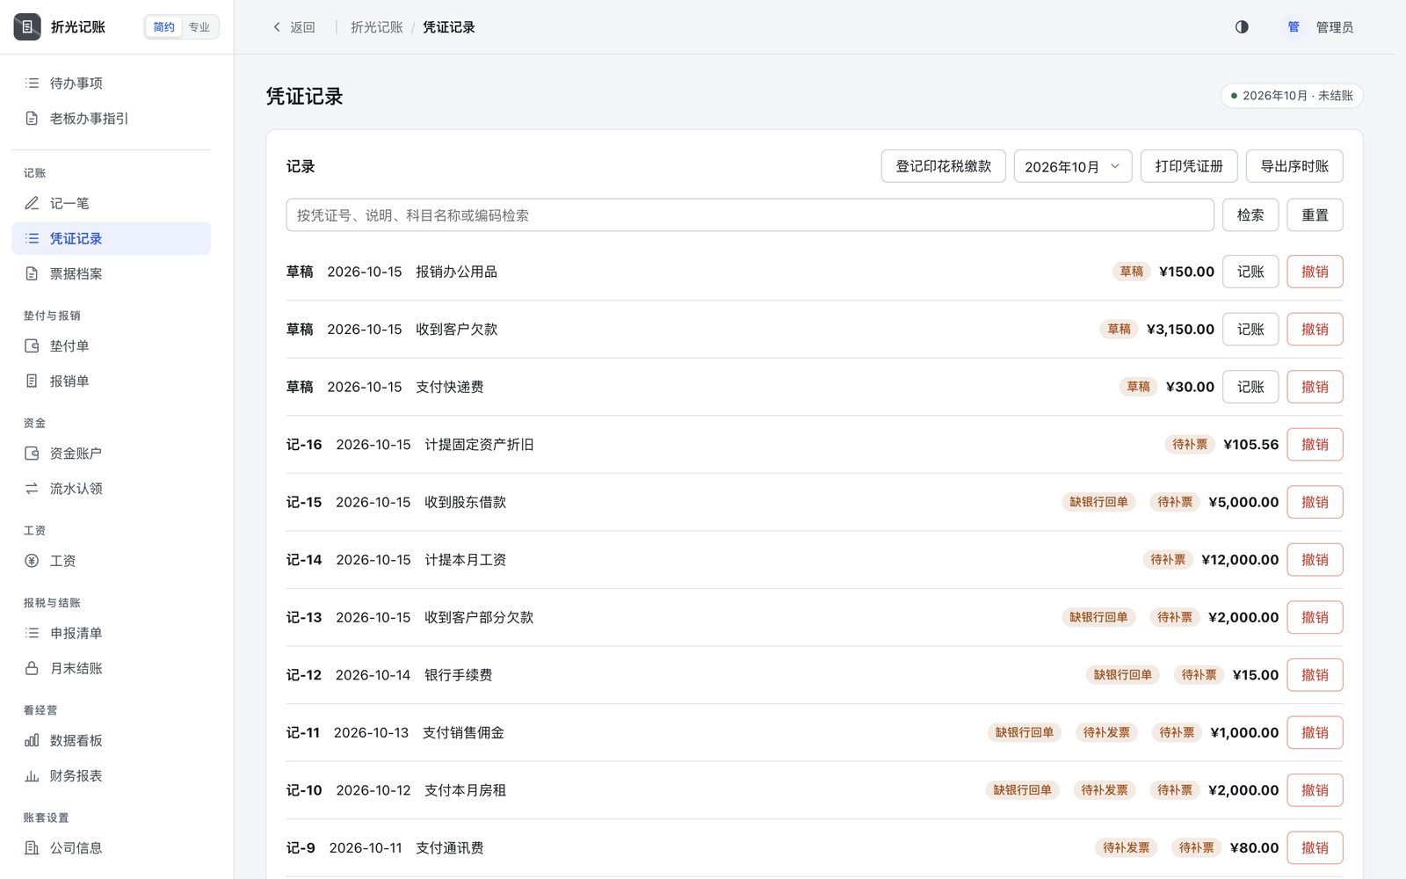
Task: Click the 管 user avatar
Action: coord(1294,27)
